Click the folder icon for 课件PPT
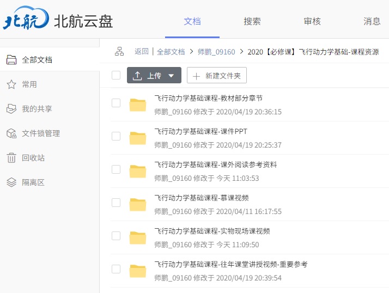The width and height of the screenshot is (389, 293). coord(138,138)
